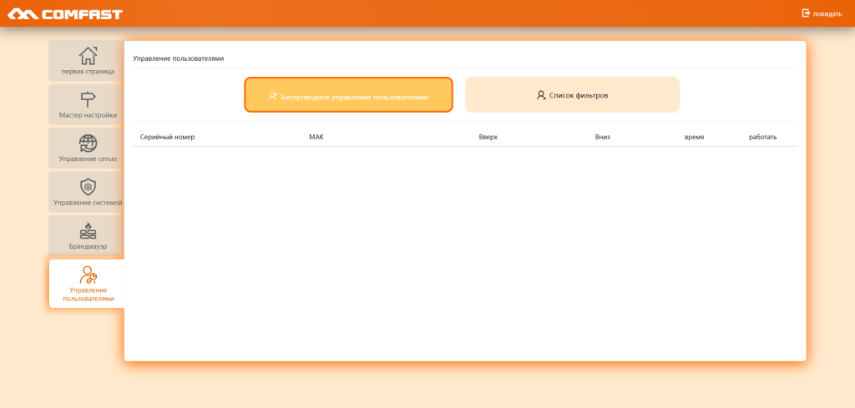Switch to the Список фильтров tab

[572, 95]
